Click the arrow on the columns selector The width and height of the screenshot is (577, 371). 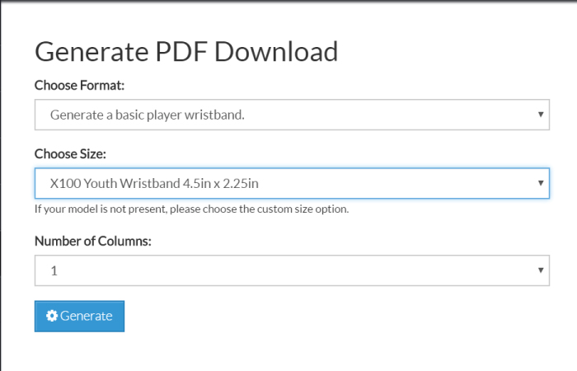tap(540, 270)
